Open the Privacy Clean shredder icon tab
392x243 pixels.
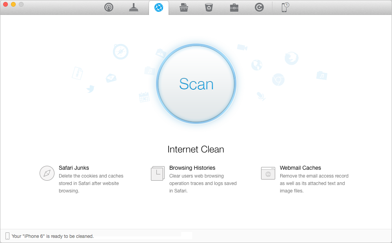pos(184,7)
